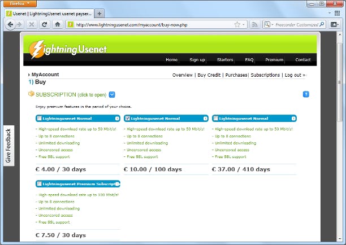Show info for the Premium Subscription plan

[118, 184]
